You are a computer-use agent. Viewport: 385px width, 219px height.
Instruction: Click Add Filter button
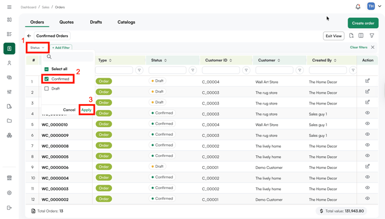[x=61, y=48]
